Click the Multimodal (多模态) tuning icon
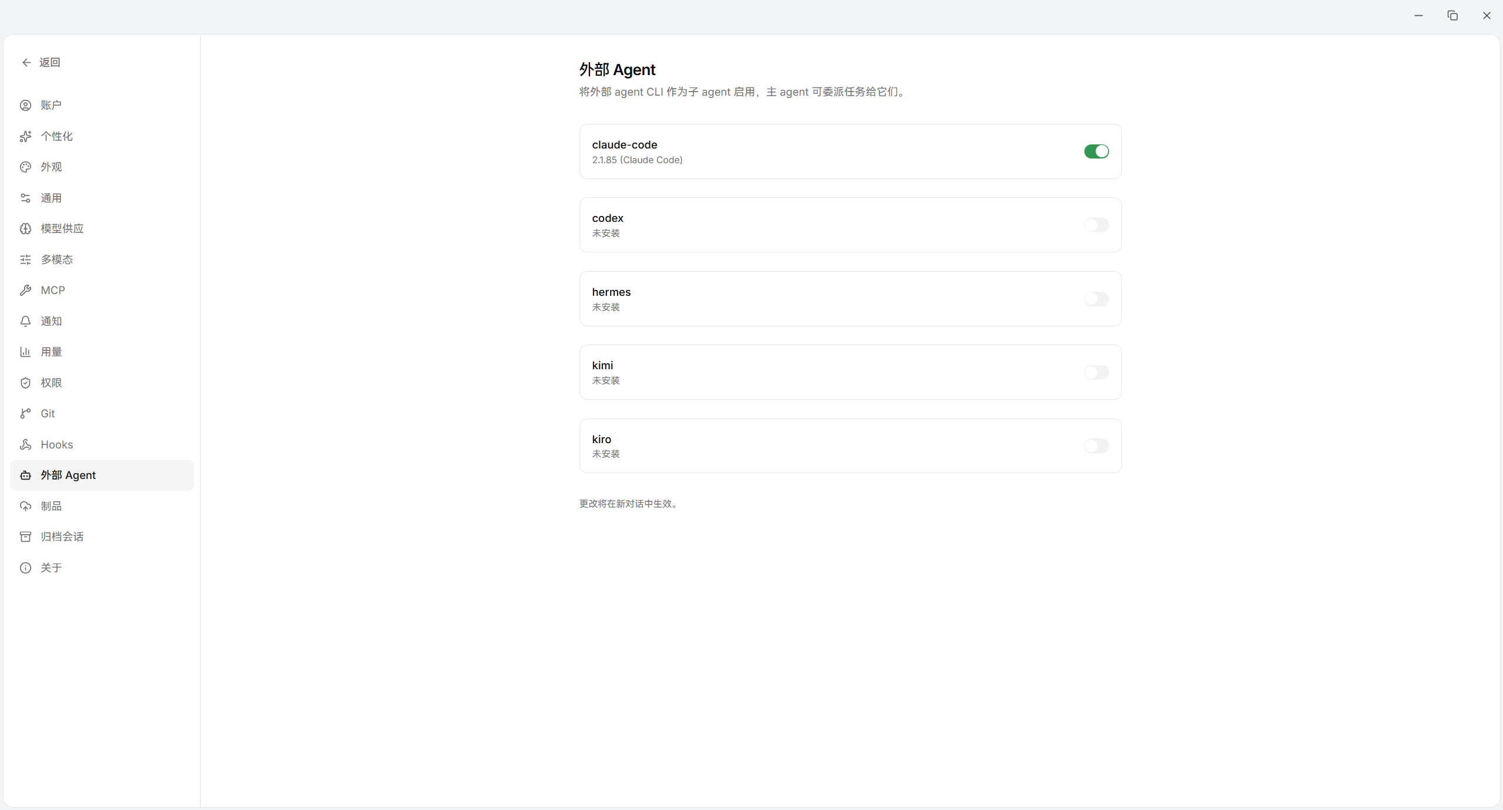Screen dimensions: 1503x810 [25, 259]
